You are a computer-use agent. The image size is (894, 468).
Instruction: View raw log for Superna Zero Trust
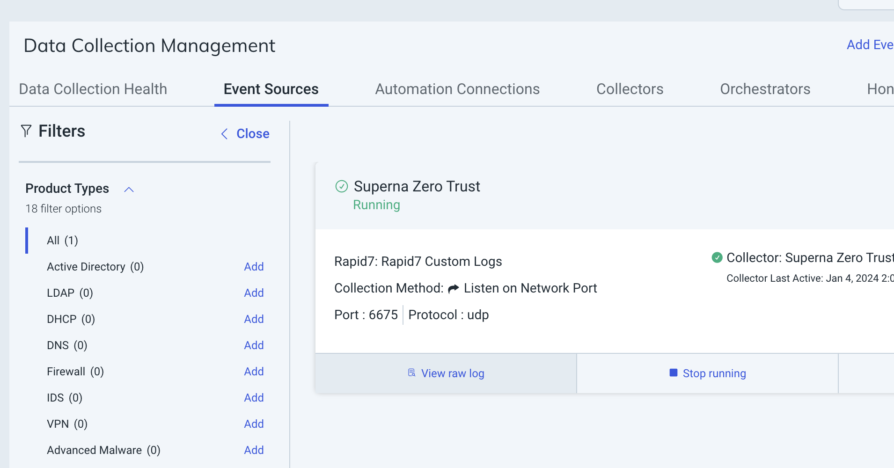445,373
